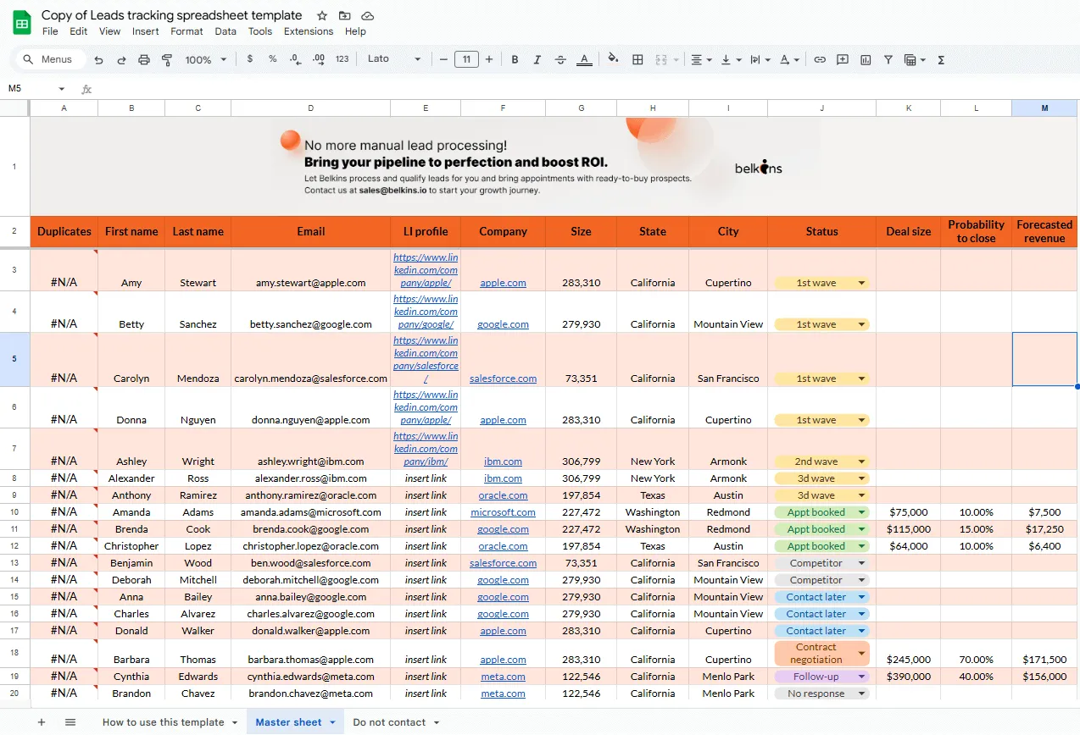Open the vertical align dropdown
Viewport: 1080px width, 735px height.
pyautogui.click(x=730, y=59)
